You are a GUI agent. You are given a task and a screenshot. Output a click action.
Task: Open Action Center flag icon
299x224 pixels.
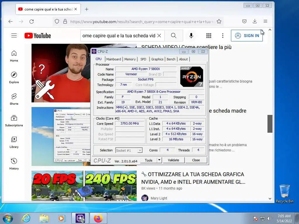[x=255, y=218]
